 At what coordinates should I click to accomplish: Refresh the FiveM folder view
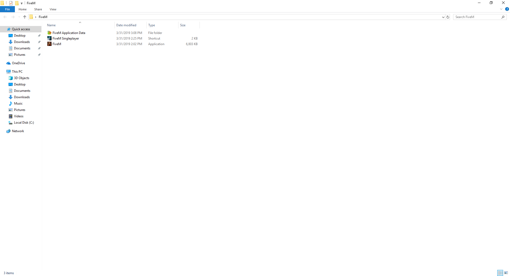click(x=448, y=17)
